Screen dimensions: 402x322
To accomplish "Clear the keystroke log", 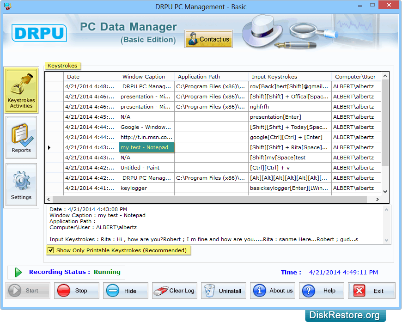I will pos(175,291).
